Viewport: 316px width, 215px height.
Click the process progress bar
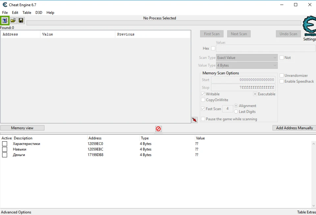coord(164,23)
